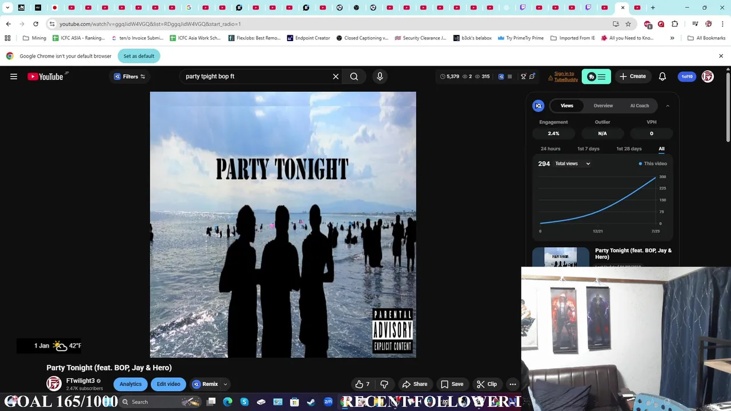Viewport: 731px width, 411px height.
Task: Like the video with thumbs up
Action: (363, 384)
